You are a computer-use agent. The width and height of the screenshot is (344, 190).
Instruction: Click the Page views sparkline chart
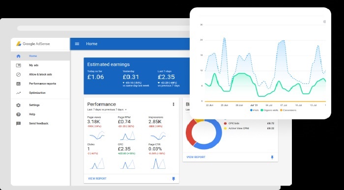[x=97, y=136]
